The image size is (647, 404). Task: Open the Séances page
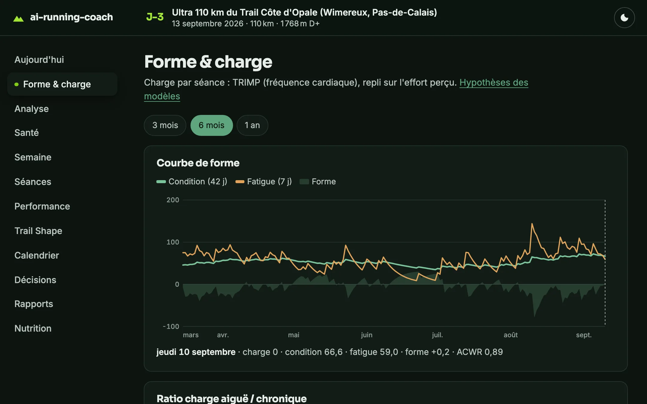(x=33, y=182)
